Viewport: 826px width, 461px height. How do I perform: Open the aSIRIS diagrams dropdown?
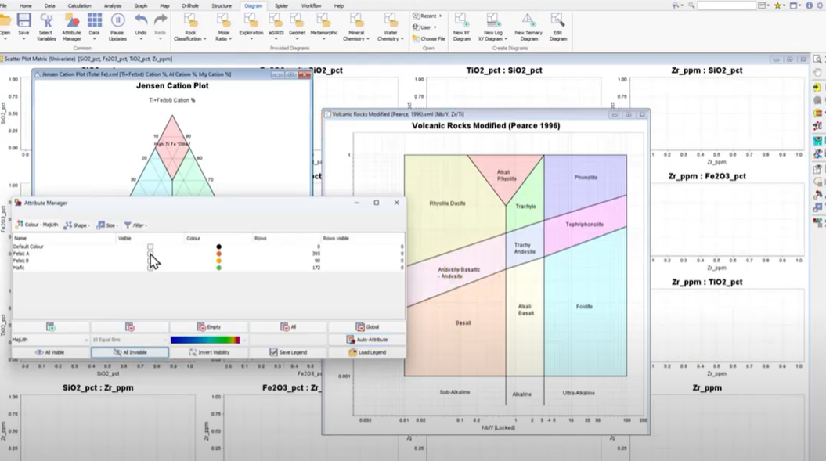pyautogui.click(x=276, y=27)
